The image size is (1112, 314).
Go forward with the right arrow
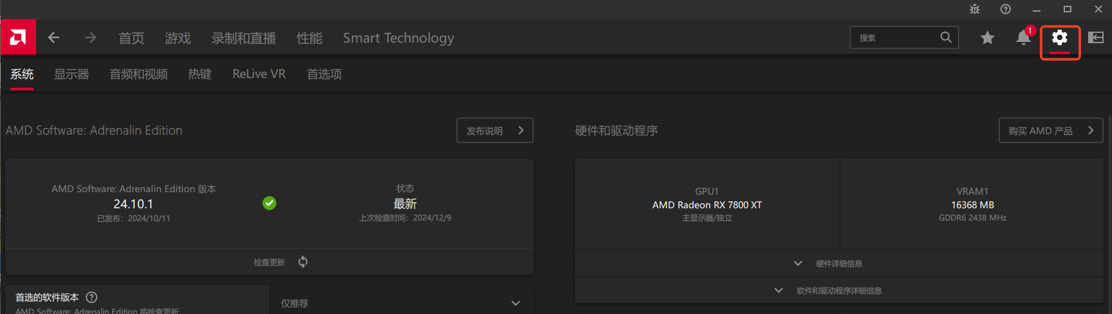click(90, 38)
